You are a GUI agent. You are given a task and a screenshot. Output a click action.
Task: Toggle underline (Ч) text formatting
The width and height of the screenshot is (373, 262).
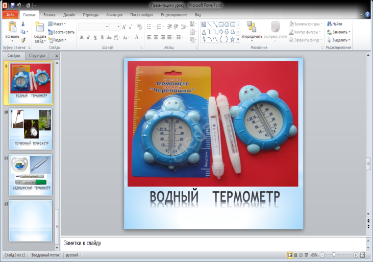coord(95,37)
